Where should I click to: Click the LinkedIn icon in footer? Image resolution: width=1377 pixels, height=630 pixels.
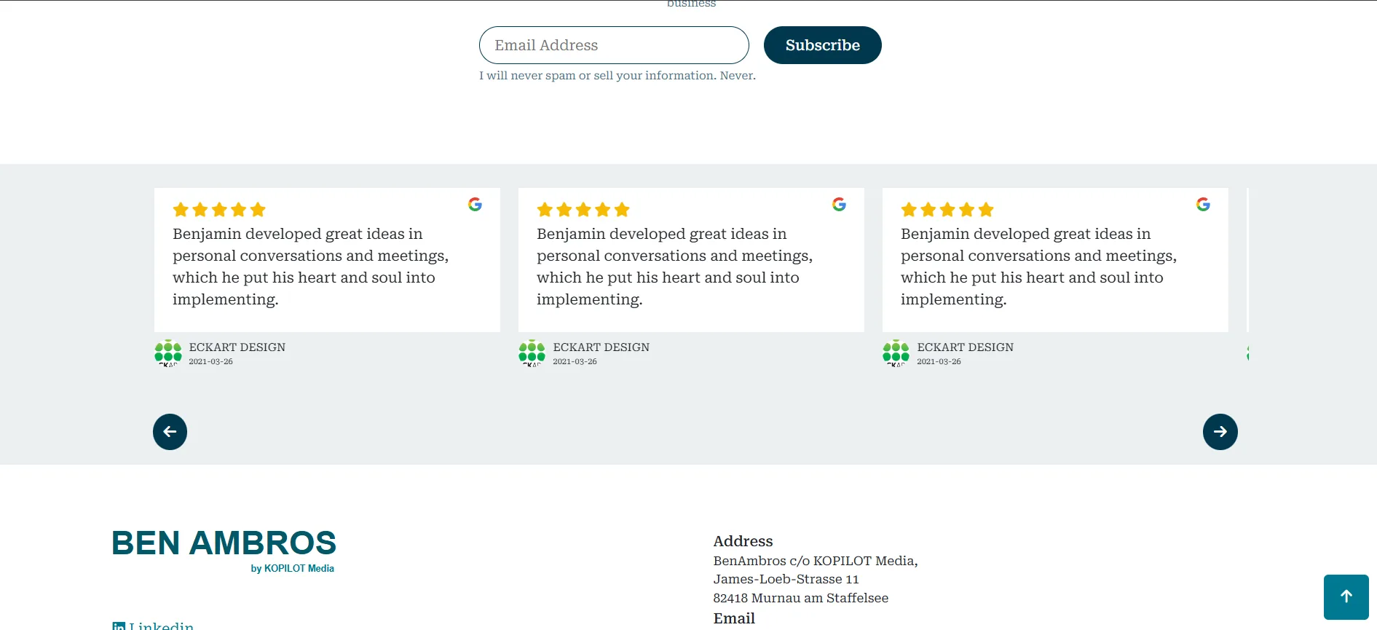[x=119, y=626]
